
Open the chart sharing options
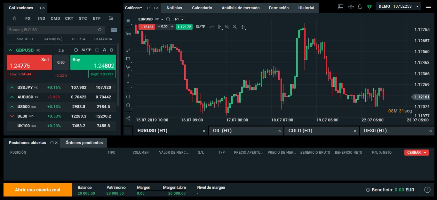coord(128,118)
